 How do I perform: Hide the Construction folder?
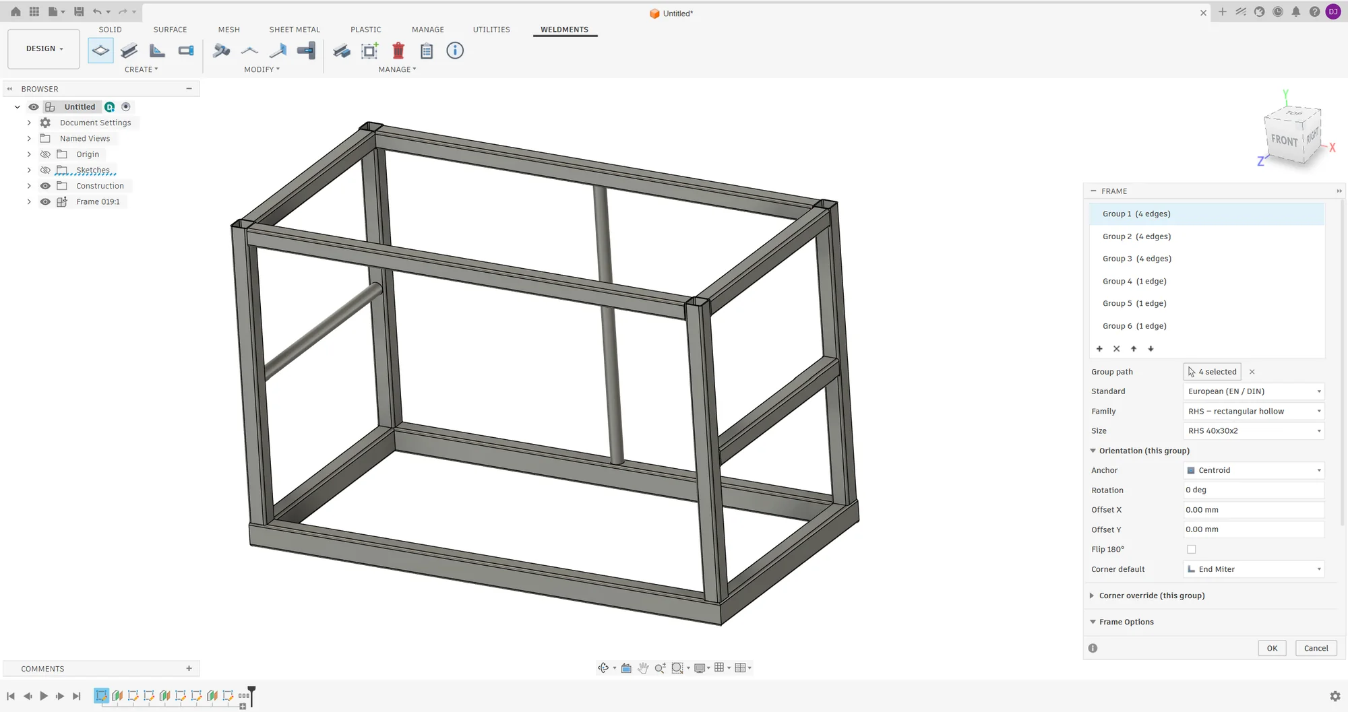tap(45, 186)
